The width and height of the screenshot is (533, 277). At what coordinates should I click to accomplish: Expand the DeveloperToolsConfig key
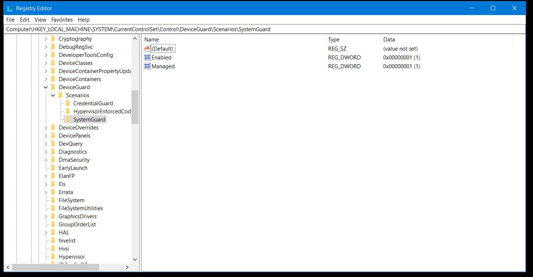[46, 55]
